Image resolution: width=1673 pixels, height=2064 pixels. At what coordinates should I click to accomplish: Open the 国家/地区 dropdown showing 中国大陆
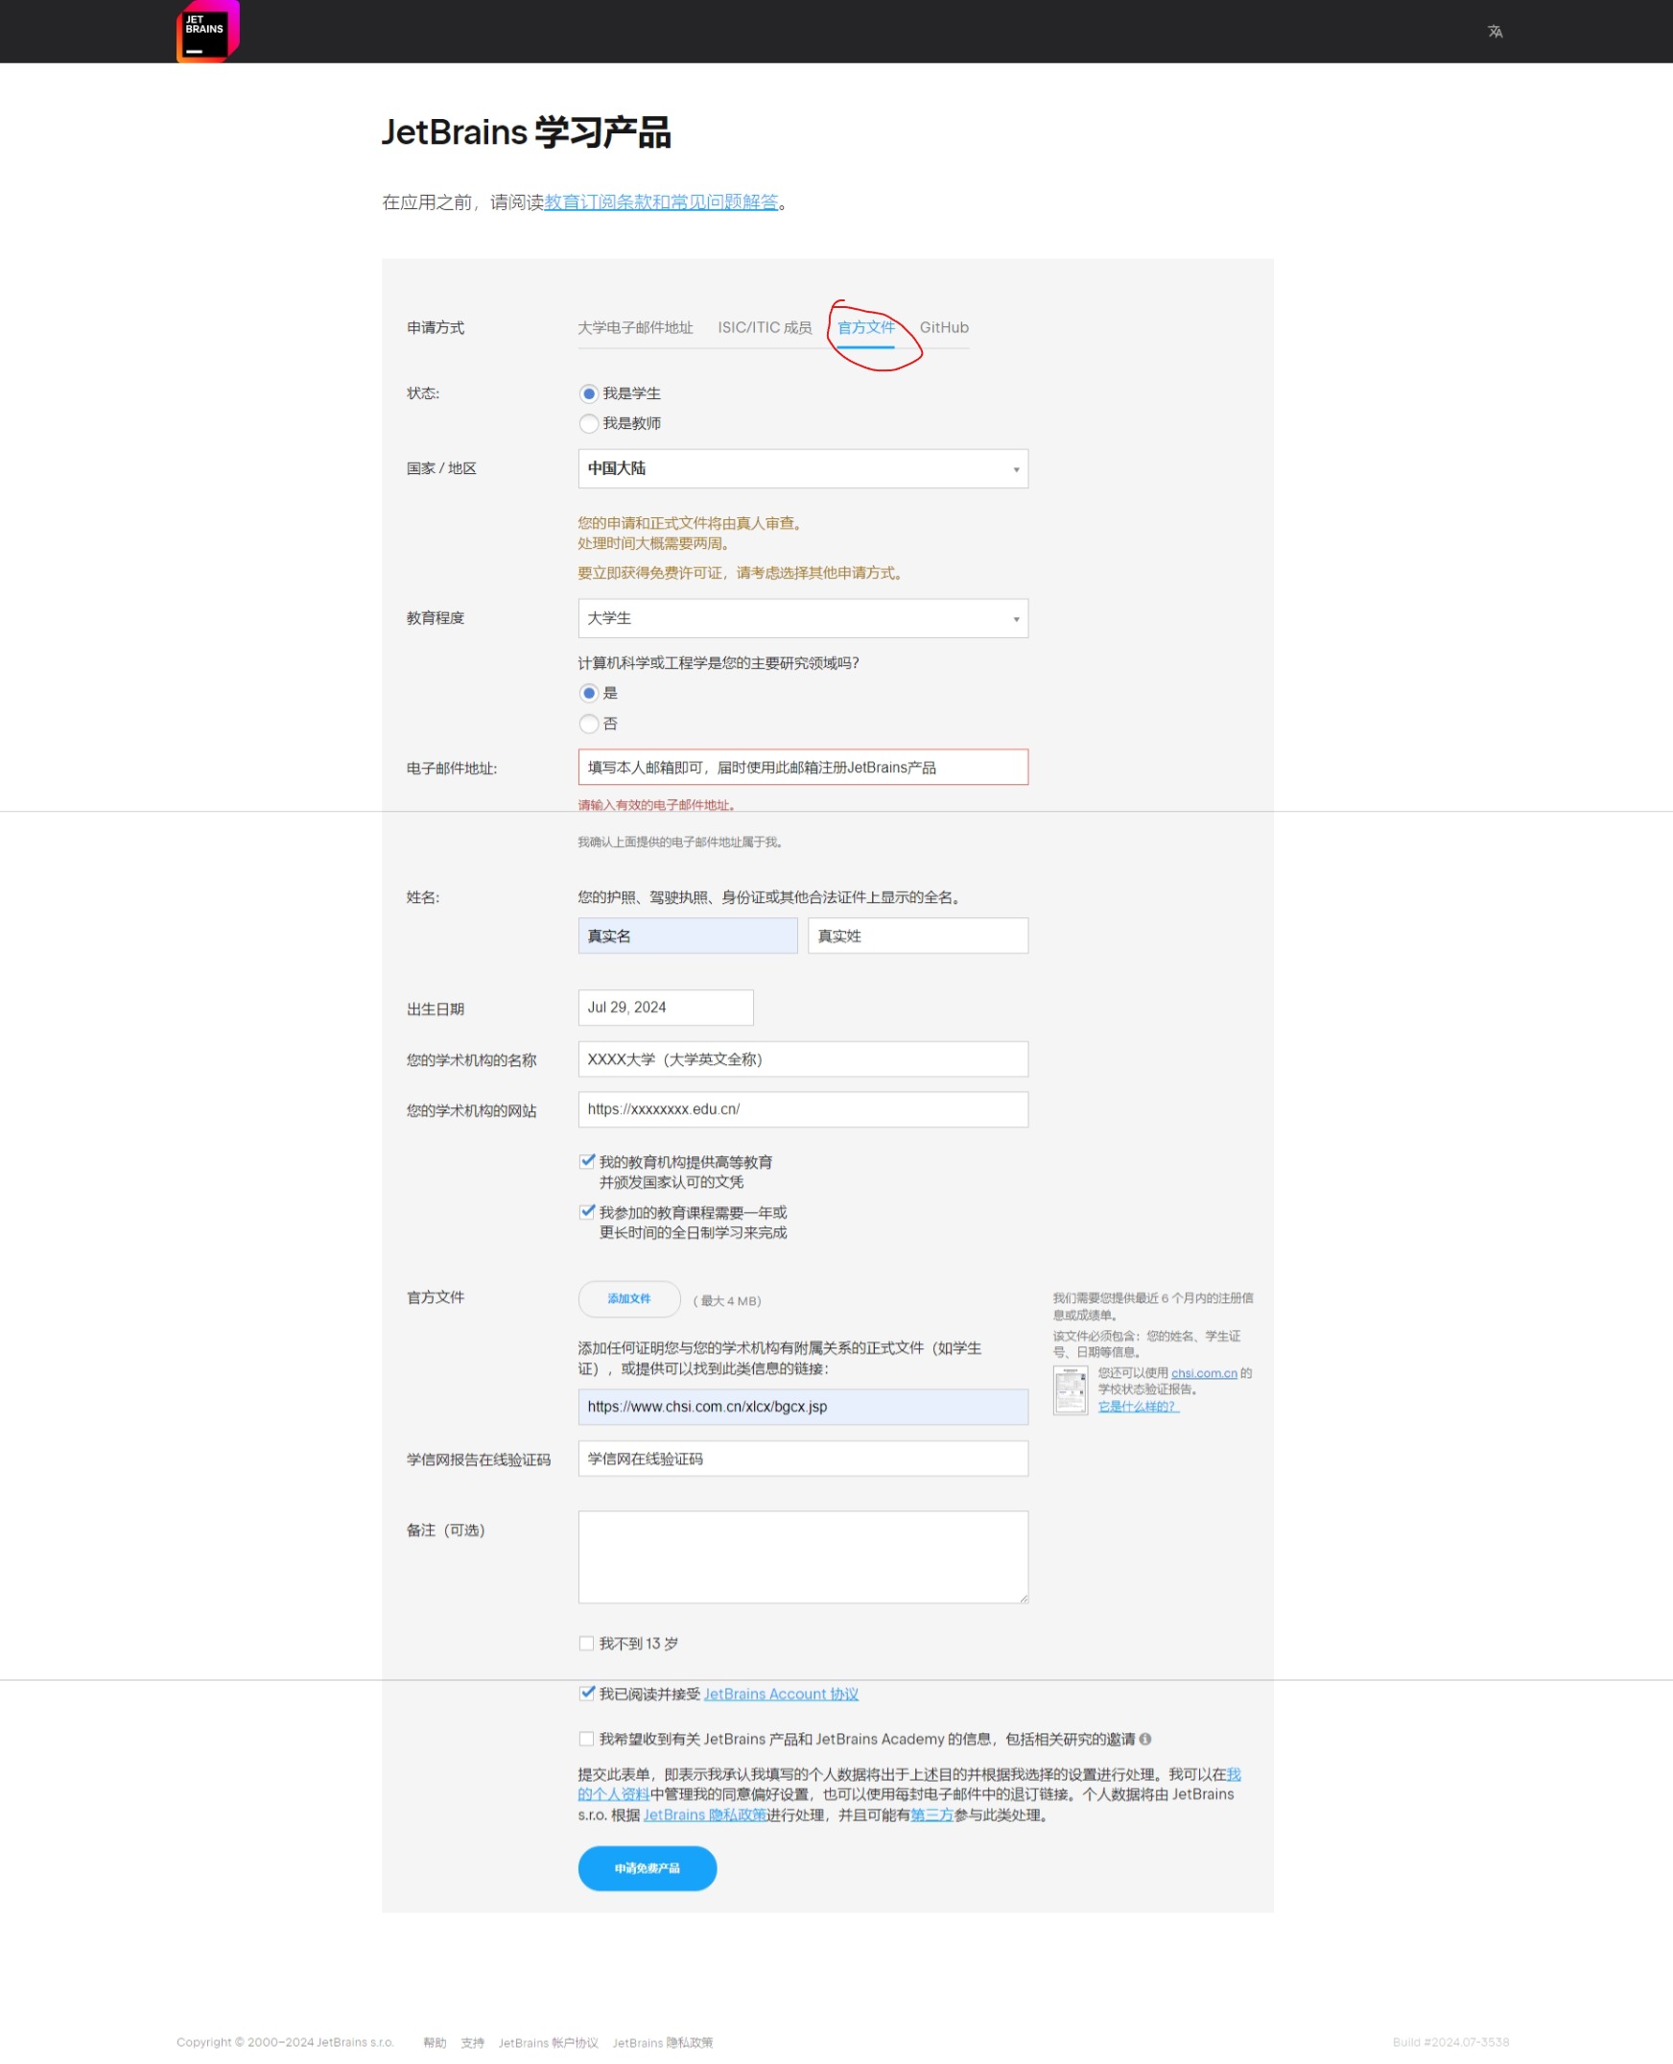point(803,468)
